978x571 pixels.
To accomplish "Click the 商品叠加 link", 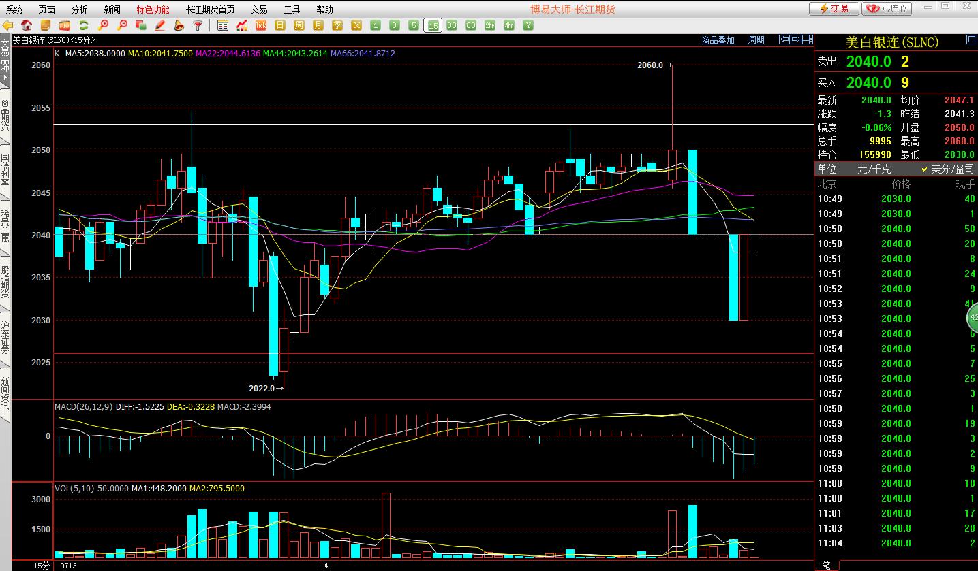I will (718, 40).
